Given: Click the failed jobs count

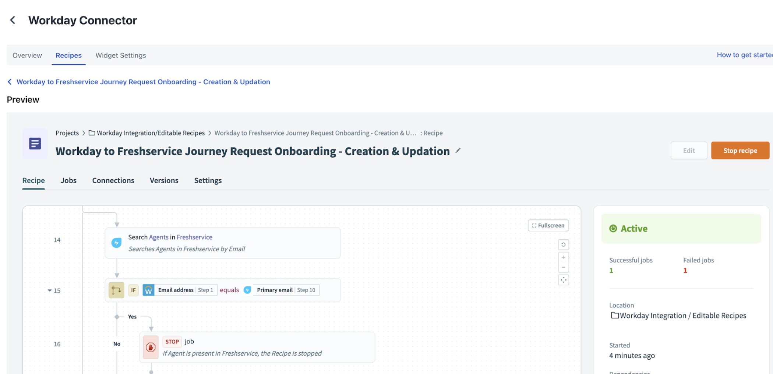Looking at the screenshot, I should pyautogui.click(x=685, y=271).
